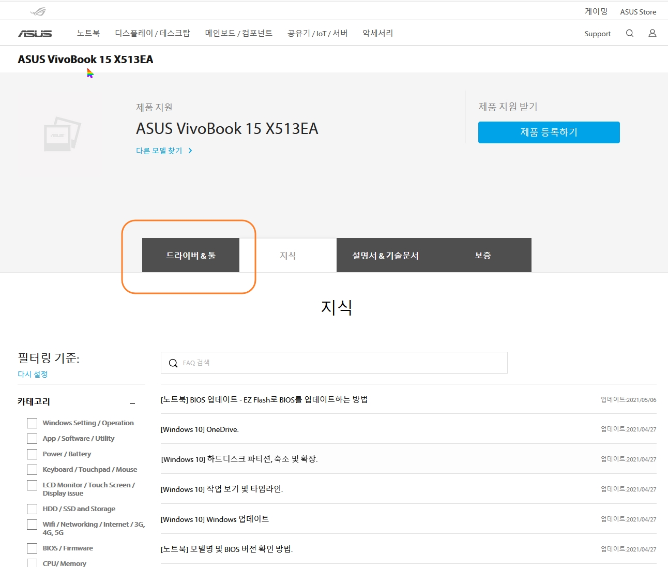Click the chevron next to 다른 모델 찾기
The width and height of the screenshot is (668, 567).
tap(190, 150)
